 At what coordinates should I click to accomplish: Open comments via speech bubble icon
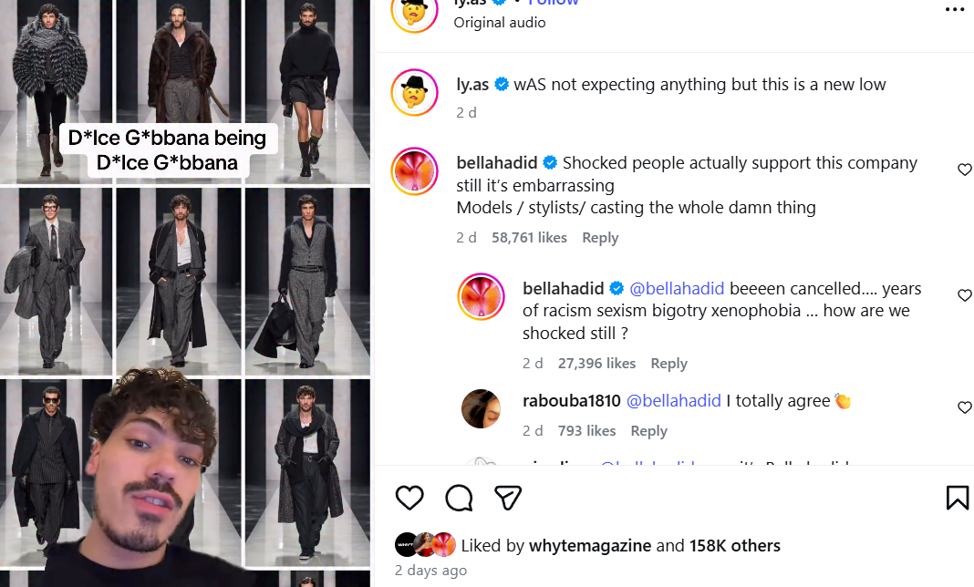click(x=459, y=498)
